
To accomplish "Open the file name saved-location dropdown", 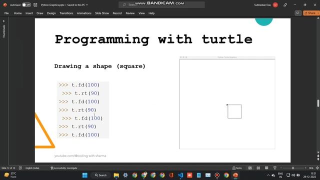I will [x=87, y=4].
